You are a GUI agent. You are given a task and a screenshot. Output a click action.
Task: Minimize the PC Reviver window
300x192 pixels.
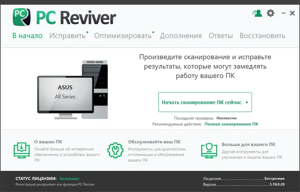click(x=283, y=13)
